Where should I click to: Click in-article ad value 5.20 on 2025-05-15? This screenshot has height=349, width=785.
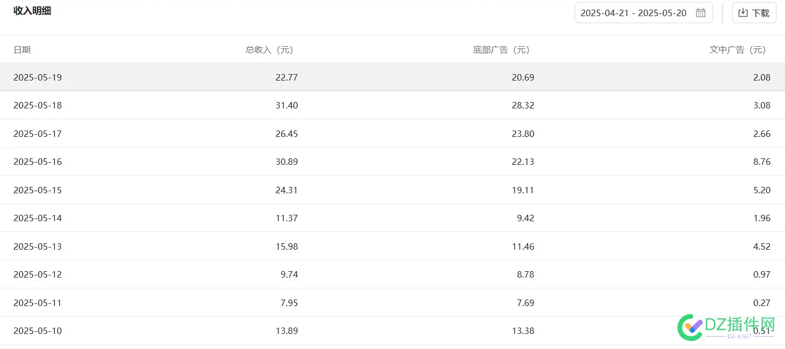762,190
